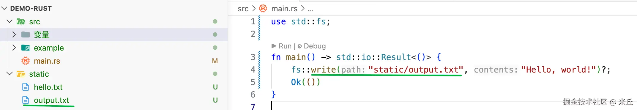The image size is (637, 110).
Task: Click the "Hello, world!" string literal
Action: 559,70
